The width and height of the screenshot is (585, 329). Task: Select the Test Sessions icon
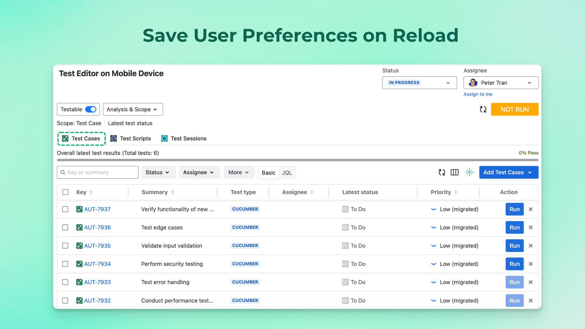click(x=164, y=138)
